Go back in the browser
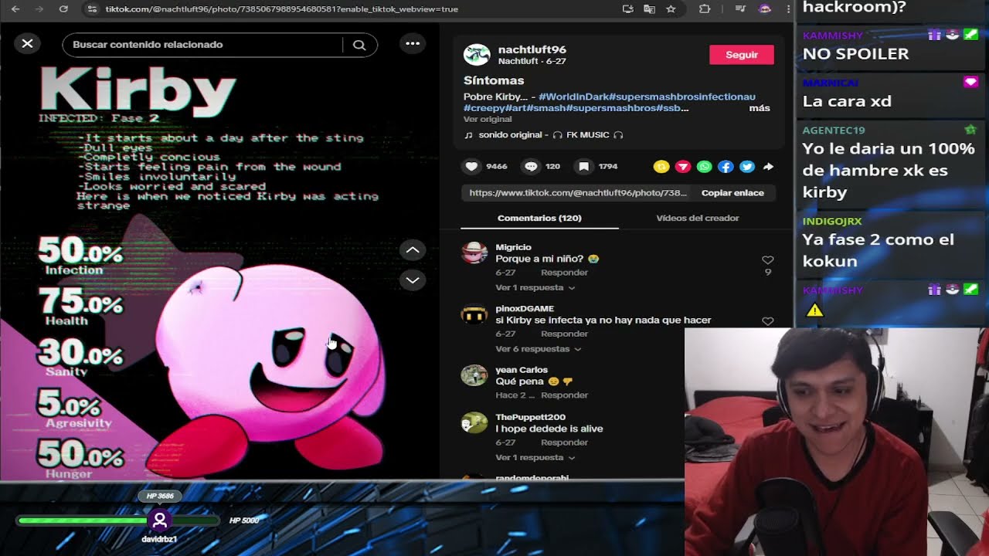 click(x=16, y=8)
